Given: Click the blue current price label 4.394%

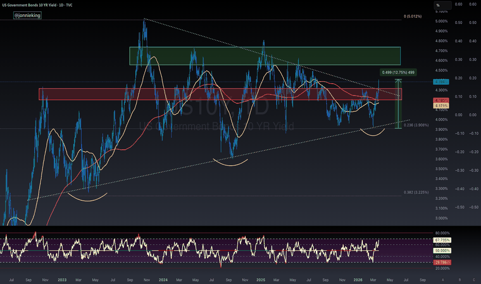Looking at the screenshot, I should (x=442, y=82).
